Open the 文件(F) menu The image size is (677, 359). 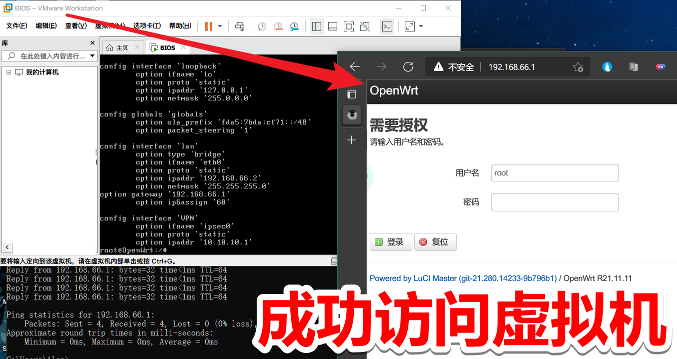tap(17, 26)
